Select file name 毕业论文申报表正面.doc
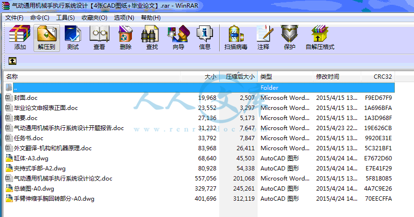Screen dimensions: 414x217 (46, 108)
